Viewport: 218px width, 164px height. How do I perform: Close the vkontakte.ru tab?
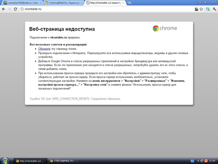click(x=123, y=3)
